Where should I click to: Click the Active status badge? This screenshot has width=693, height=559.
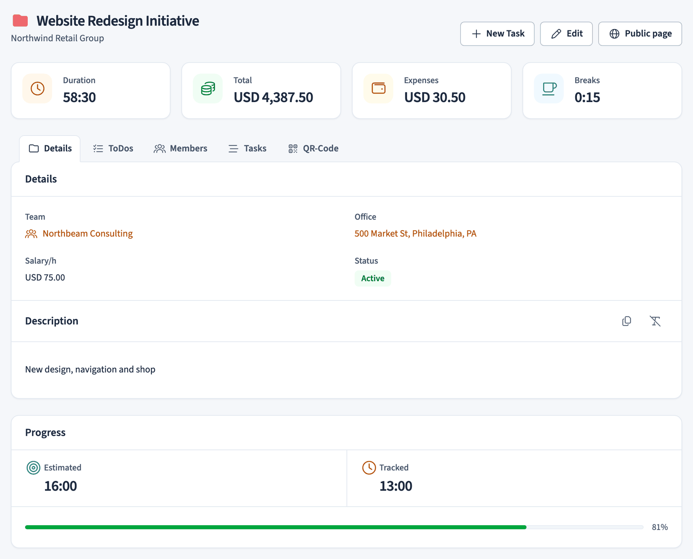pyautogui.click(x=372, y=278)
